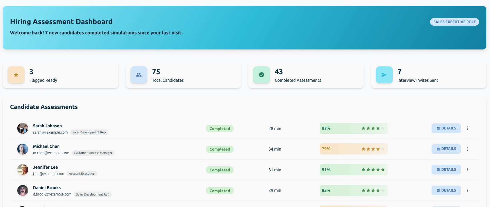Click the Total Candidates label
The width and height of the screenshot is (490, 207).
(x=168, y=80)
